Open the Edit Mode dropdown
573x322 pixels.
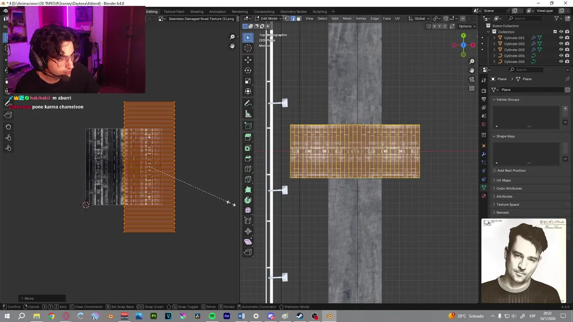coord(269,18)
